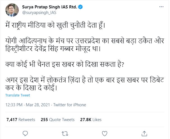The image size is (170, 139).
Task: View the 7,417 Retweets list
Action: 20,119
